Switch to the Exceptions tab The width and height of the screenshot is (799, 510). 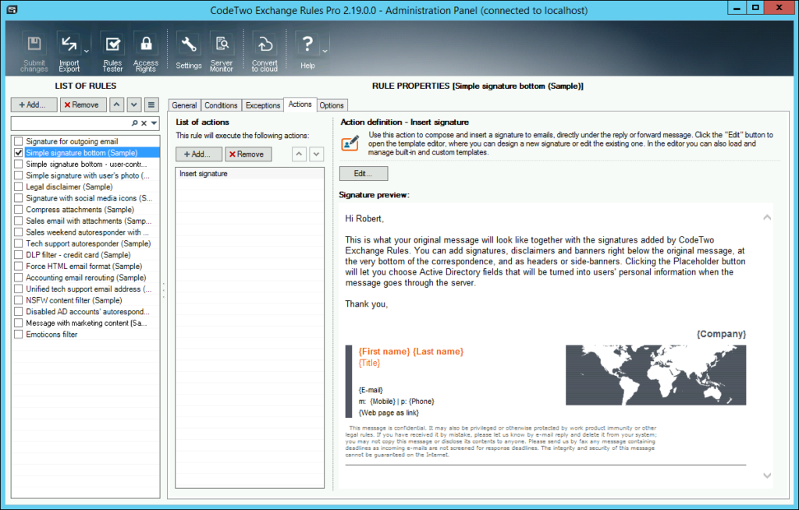[x=263, y=105]
